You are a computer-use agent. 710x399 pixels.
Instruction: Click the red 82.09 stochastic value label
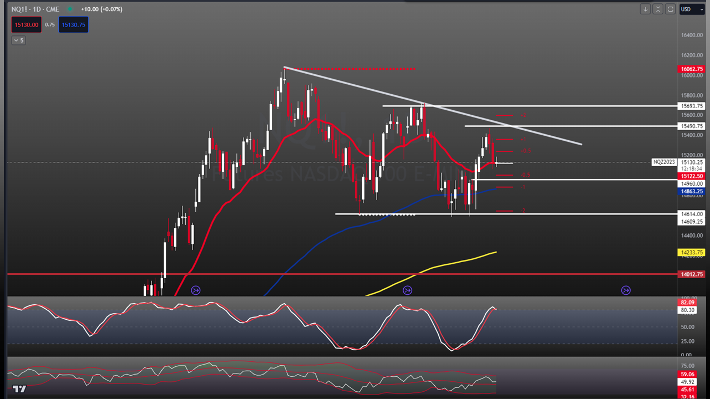687,303
